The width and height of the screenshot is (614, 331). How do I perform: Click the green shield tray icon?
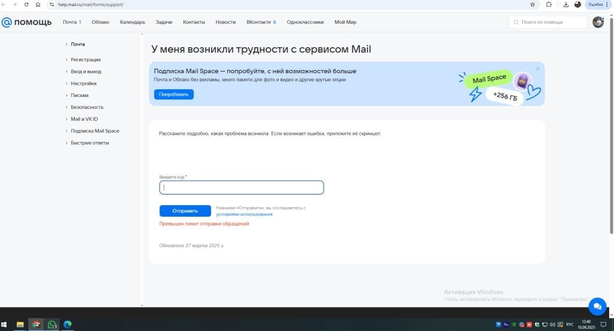pyautogui.click(x=514, y=324)
